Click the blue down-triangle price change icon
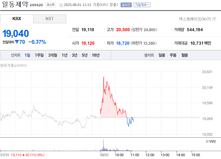The image size is (221, 159). click(x=17, y=42)
